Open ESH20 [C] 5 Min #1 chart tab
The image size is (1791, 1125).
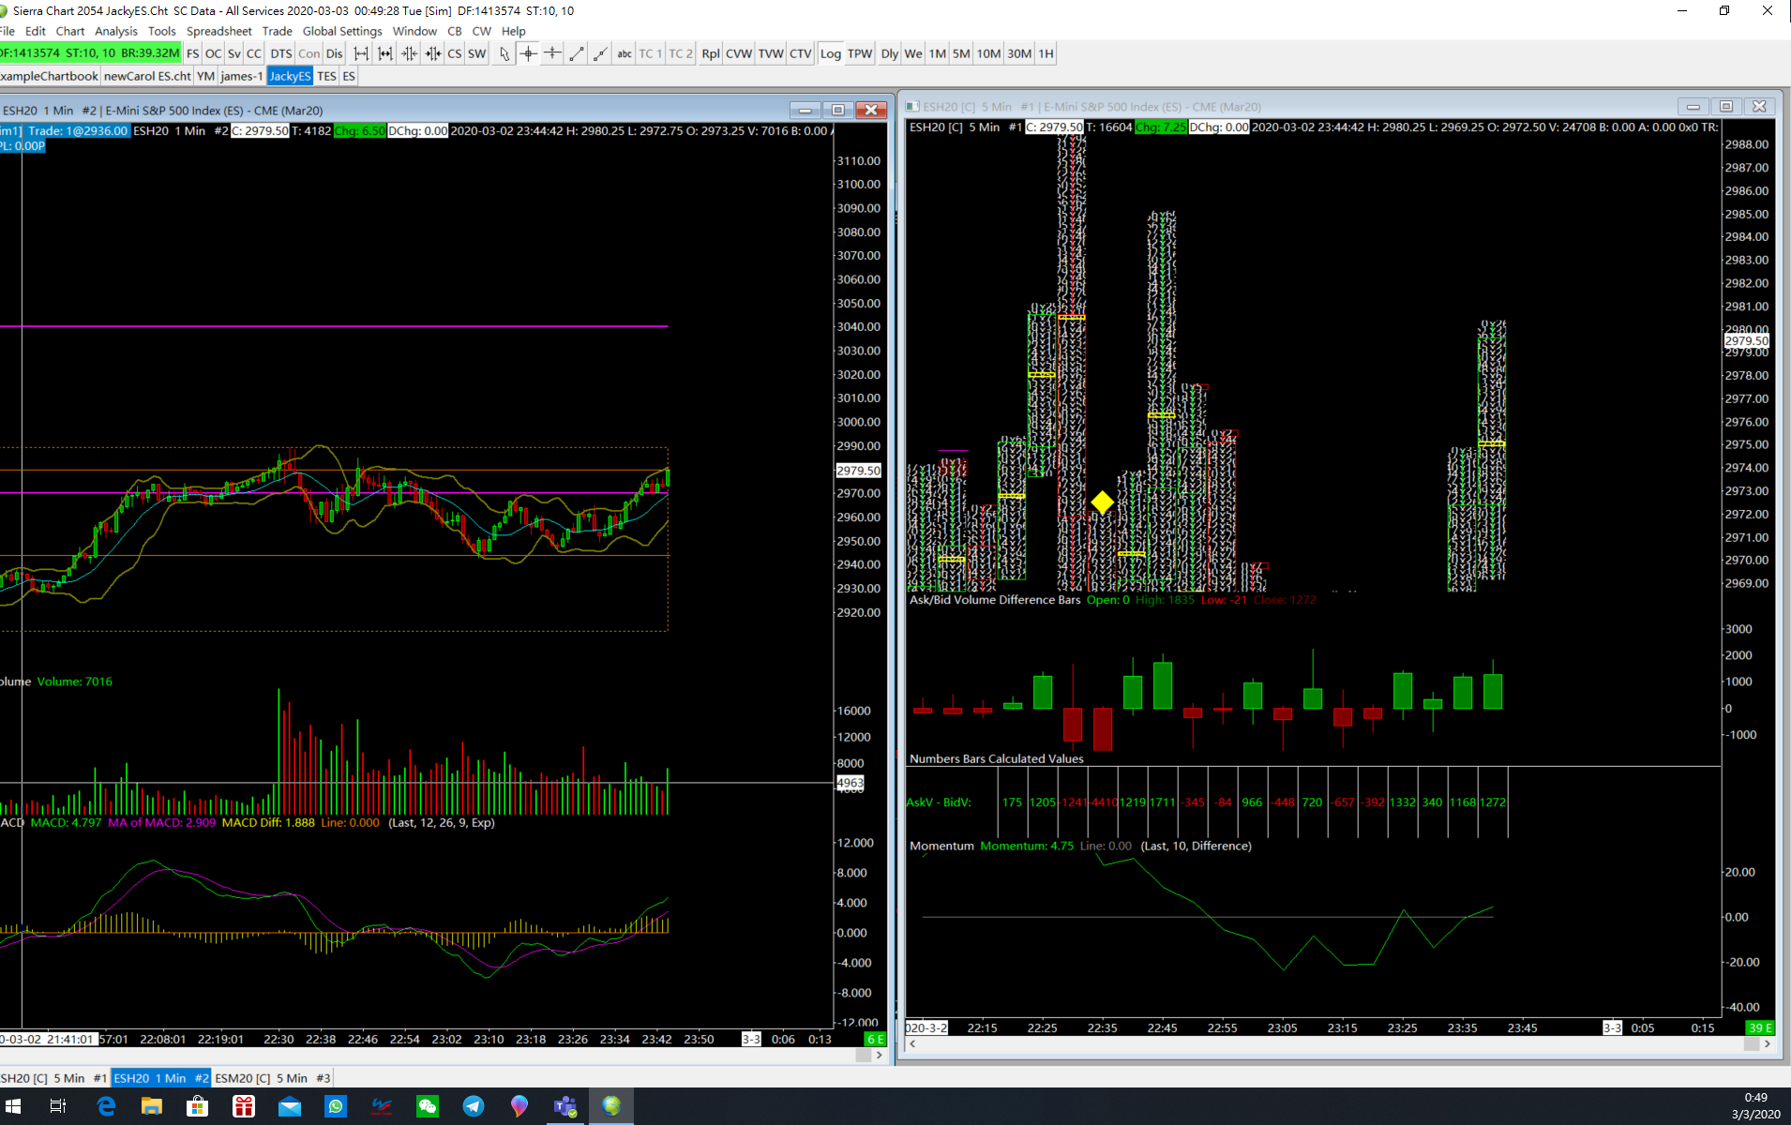53,1078
